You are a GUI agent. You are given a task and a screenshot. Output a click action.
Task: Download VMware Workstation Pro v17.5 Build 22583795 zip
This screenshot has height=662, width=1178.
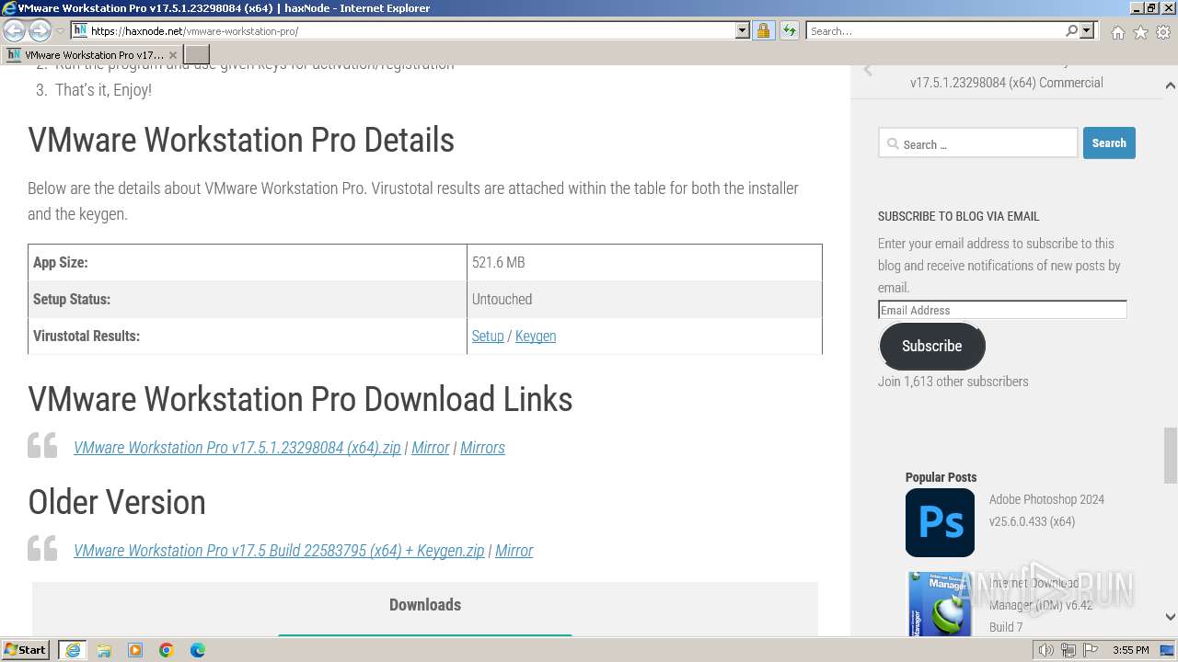point(279,551)
